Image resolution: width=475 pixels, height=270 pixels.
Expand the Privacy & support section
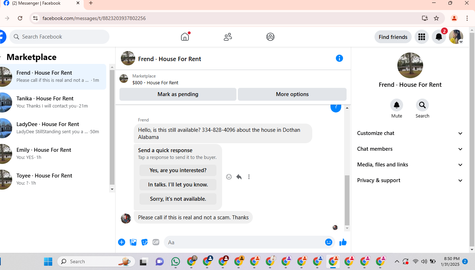click(410, 180)
